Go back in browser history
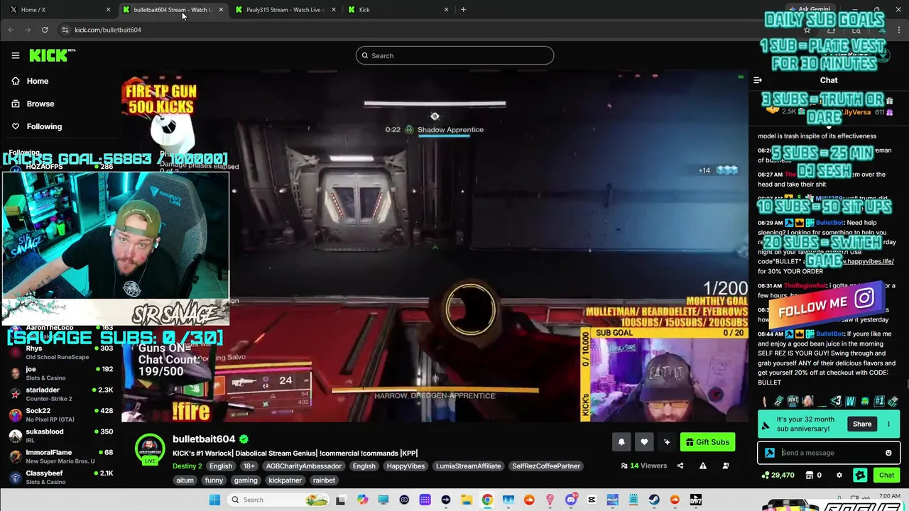 tap(11, 30)
